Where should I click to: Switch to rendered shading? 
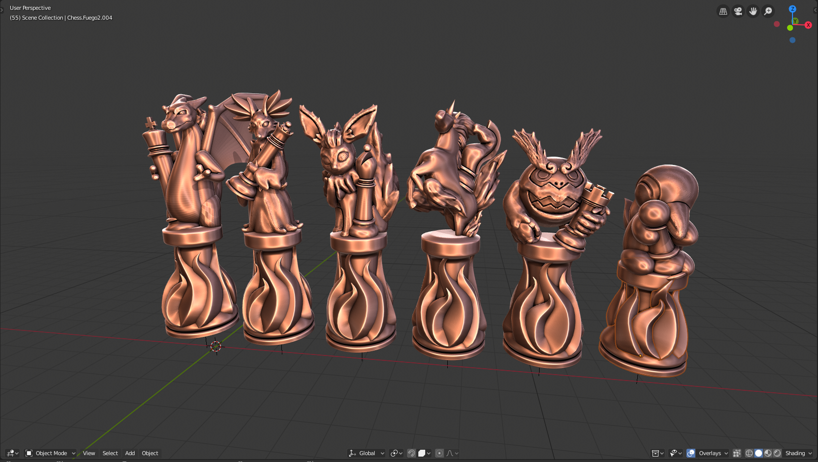[x=777, y=453]
